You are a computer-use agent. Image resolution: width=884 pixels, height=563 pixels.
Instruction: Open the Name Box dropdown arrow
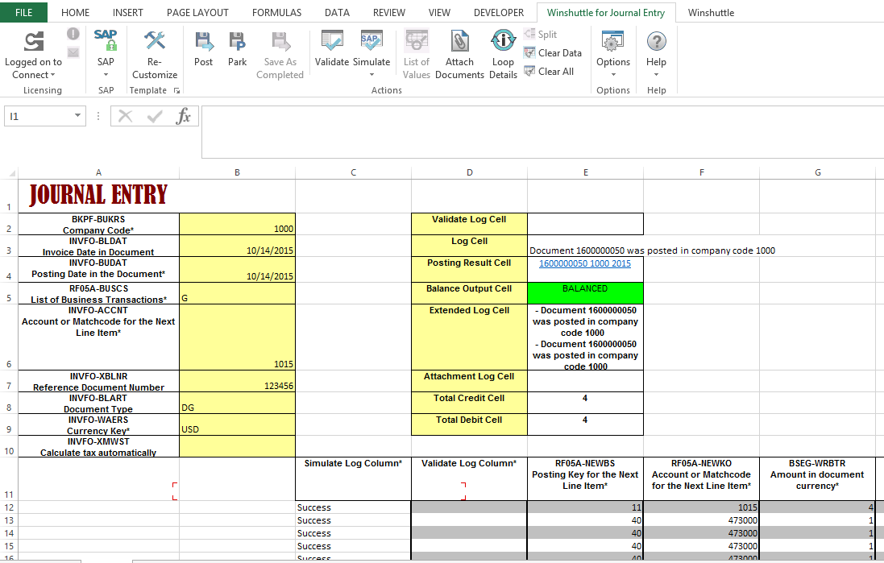click(x=78, y=116)
